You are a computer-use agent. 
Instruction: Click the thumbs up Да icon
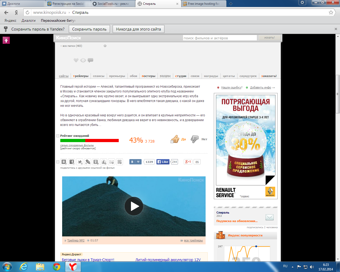click(175, 139)
